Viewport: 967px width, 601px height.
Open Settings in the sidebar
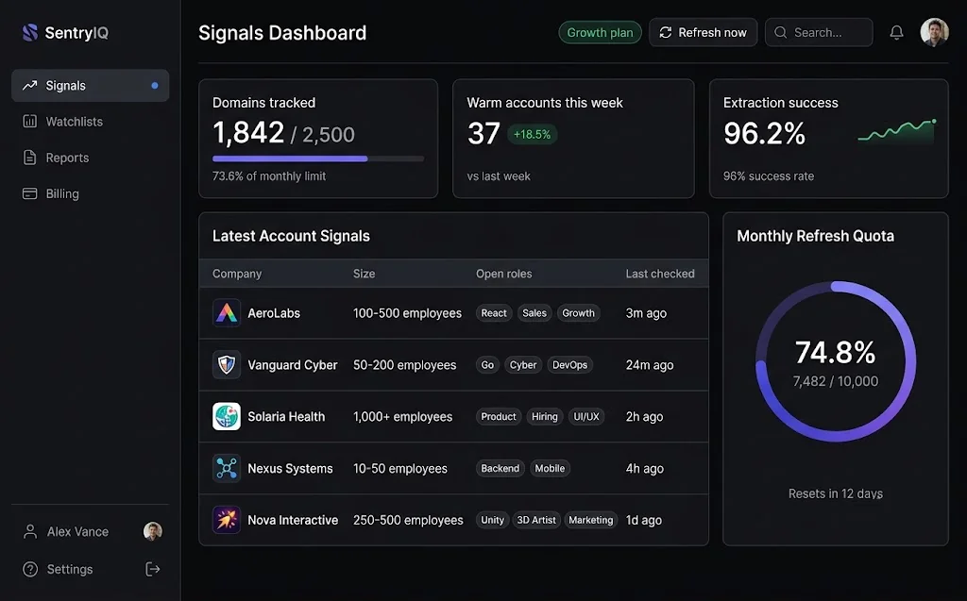[x=70, y=570]
